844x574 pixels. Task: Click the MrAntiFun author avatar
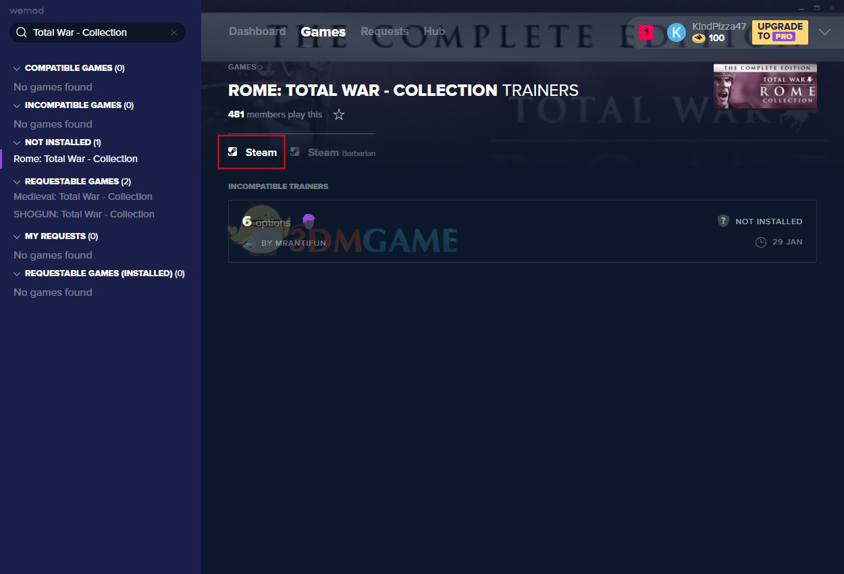(x=249, y=243)
